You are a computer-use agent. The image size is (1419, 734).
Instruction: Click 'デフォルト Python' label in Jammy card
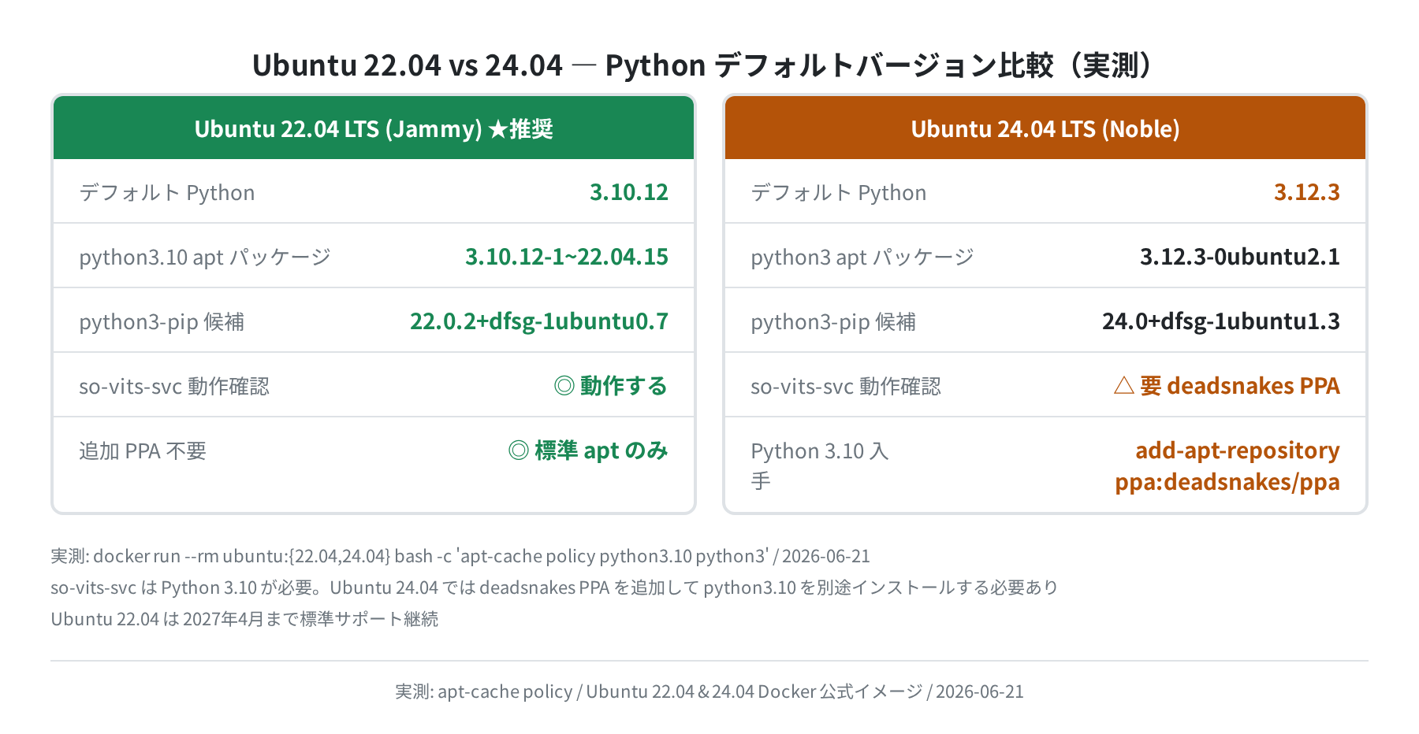pos(167,192)
